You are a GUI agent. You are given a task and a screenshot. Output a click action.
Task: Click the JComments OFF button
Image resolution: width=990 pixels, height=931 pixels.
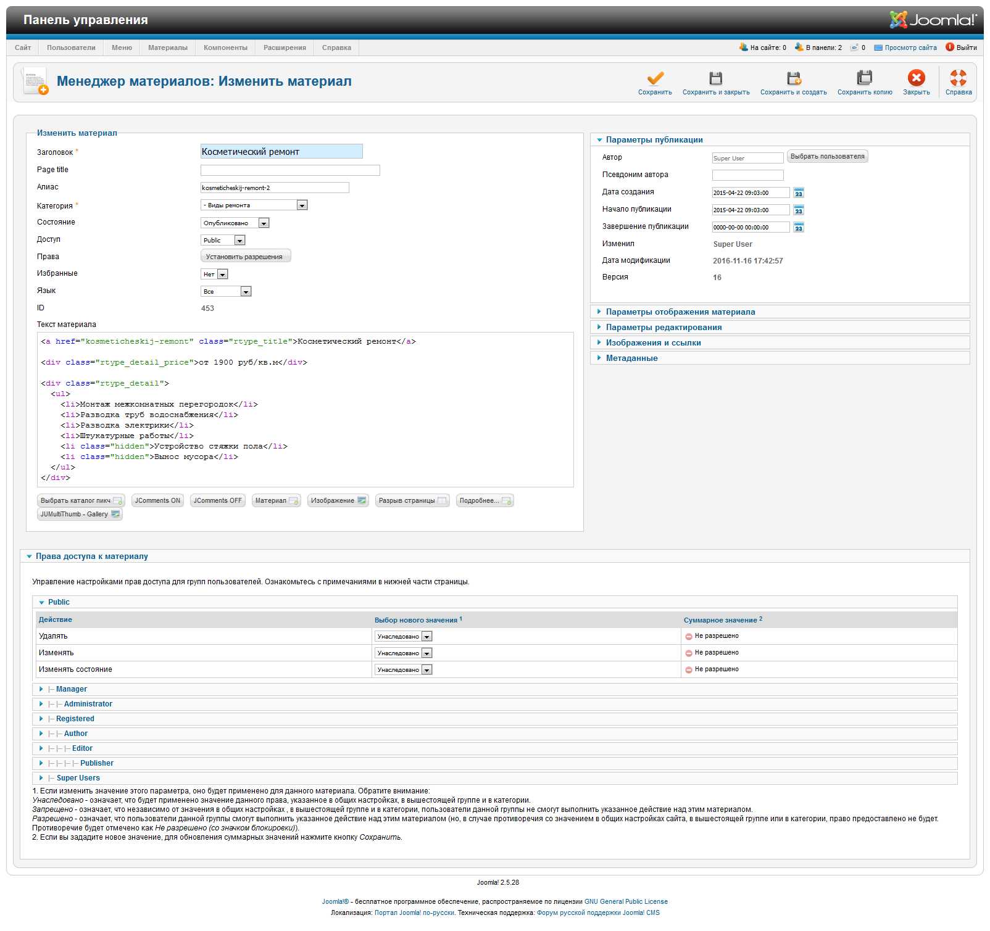click(217, 501)
